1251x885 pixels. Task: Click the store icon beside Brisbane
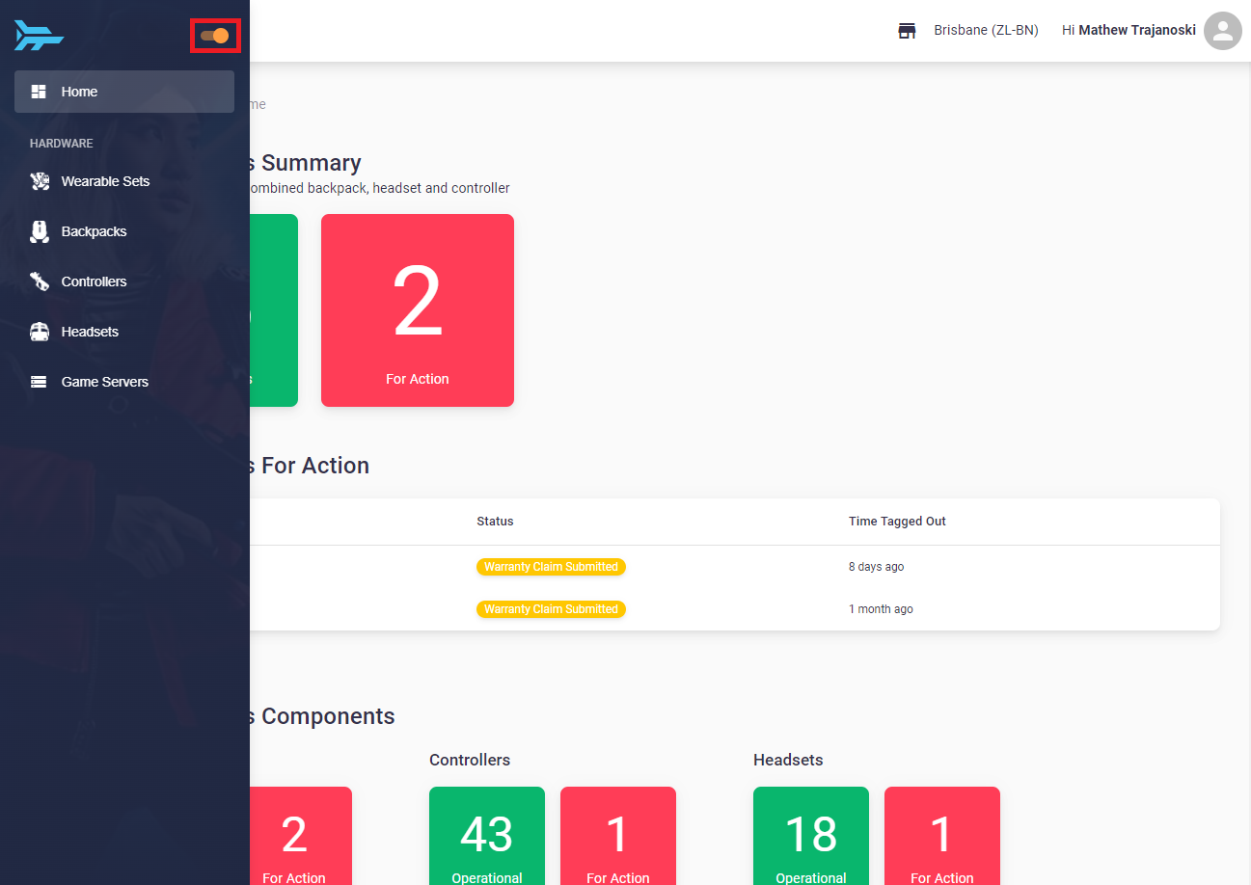[x=907, y=31]
